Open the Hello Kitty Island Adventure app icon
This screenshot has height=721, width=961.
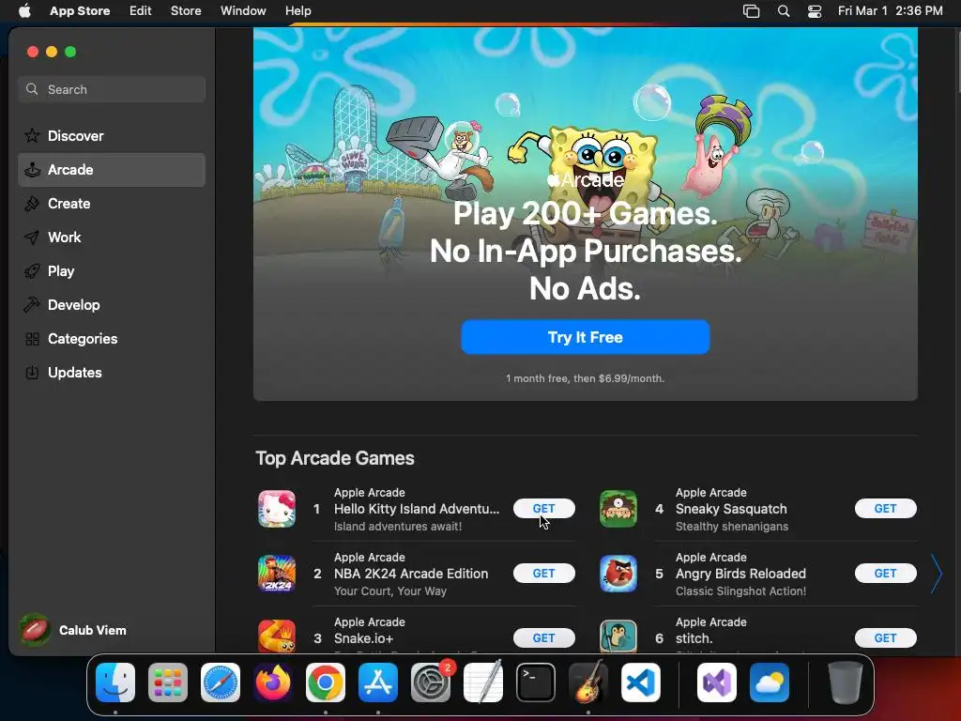tap(277, 509)
